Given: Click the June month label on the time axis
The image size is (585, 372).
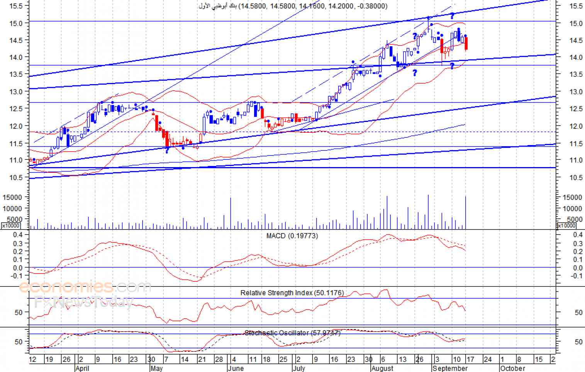Looking at the screenshot, I should [236, 369].
